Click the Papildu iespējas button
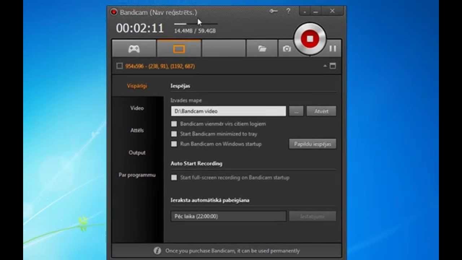Viewport: 462px width, 260px height. point(313,144)
